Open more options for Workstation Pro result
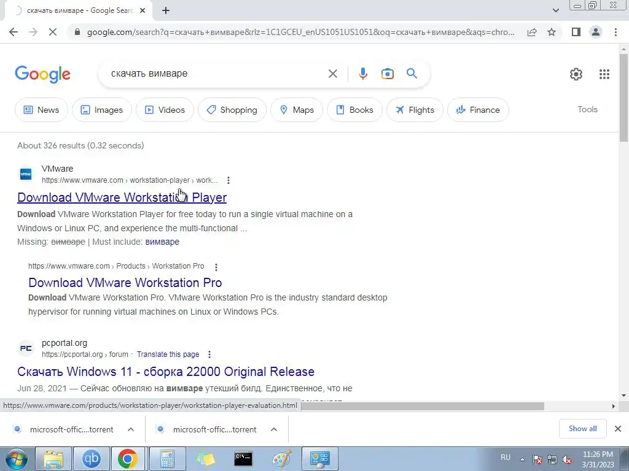629x471 pixels. (216, 267)
